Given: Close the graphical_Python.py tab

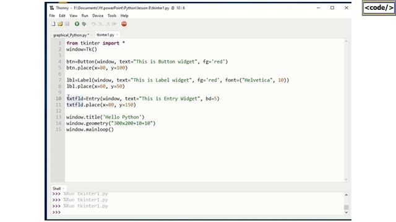Looking at the screenshot, I should pos(91,35).
